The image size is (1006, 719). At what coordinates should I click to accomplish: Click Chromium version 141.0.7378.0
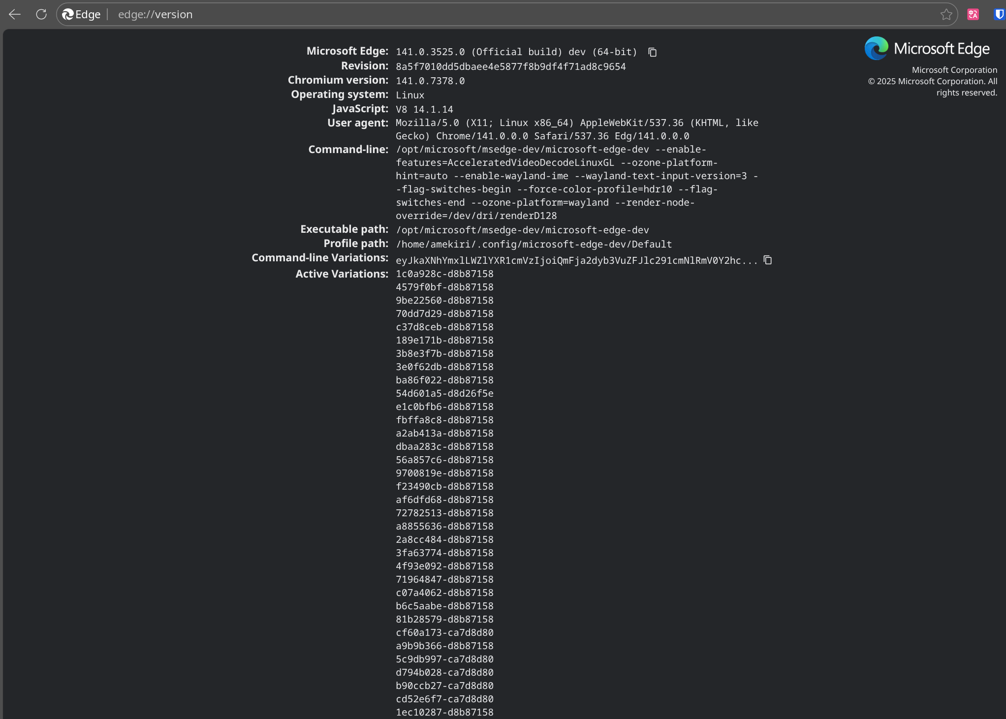click(430, 81)
